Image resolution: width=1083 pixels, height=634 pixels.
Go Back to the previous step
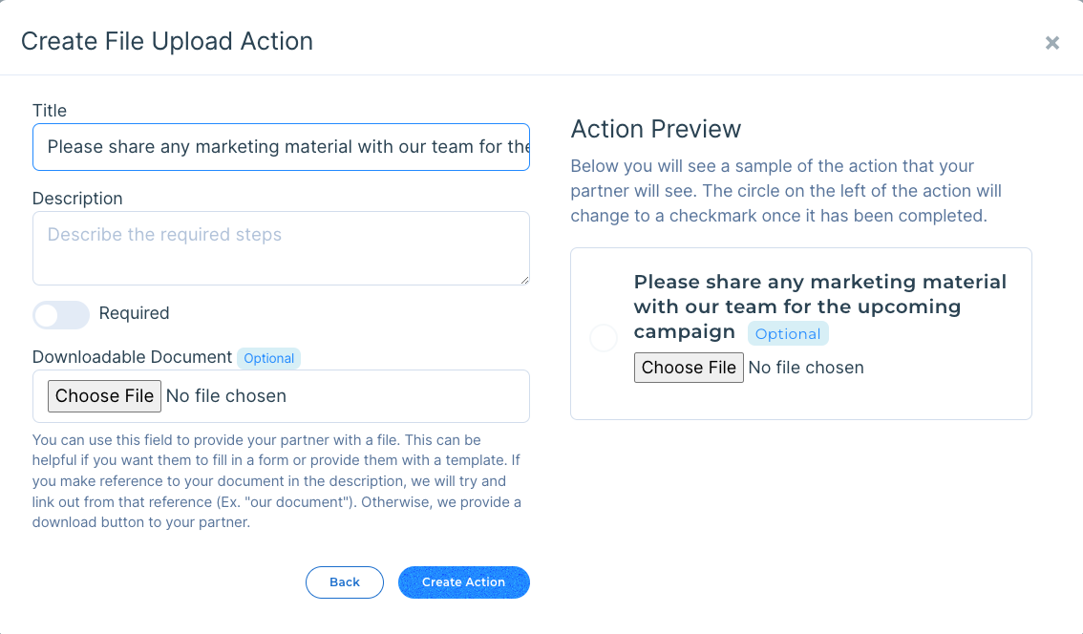[x=344, y=582]
